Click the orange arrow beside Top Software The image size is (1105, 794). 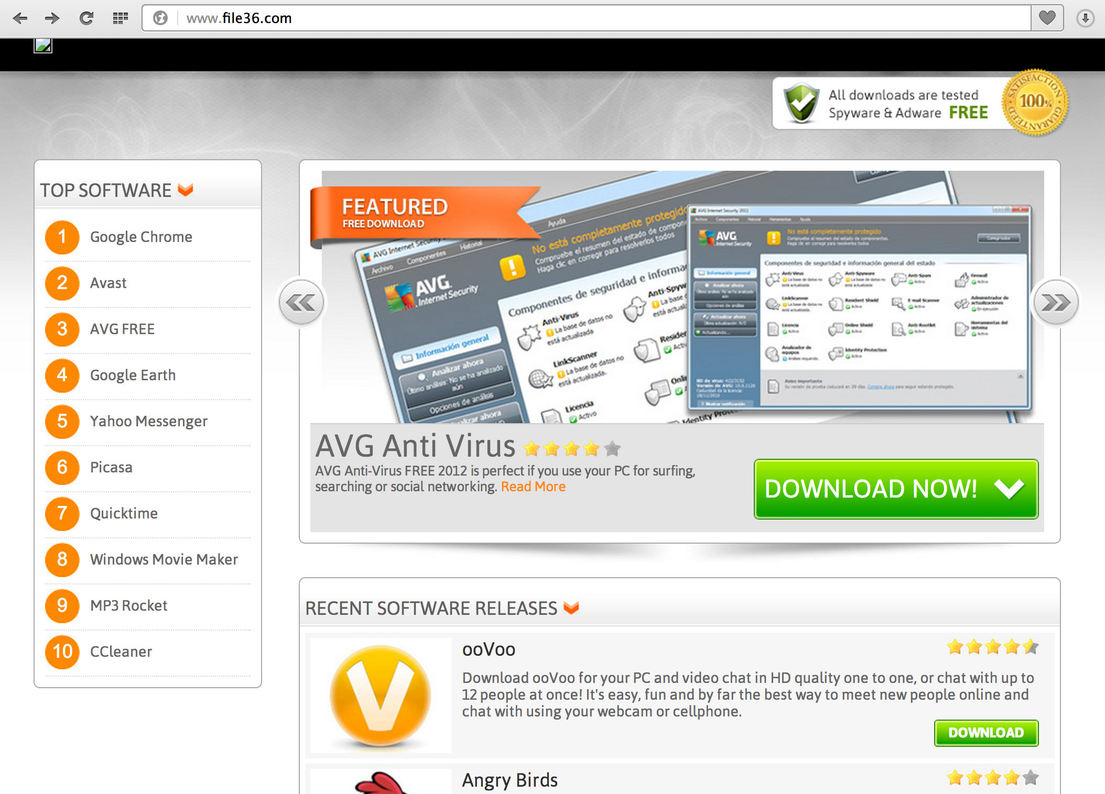[x=186, y=190]
